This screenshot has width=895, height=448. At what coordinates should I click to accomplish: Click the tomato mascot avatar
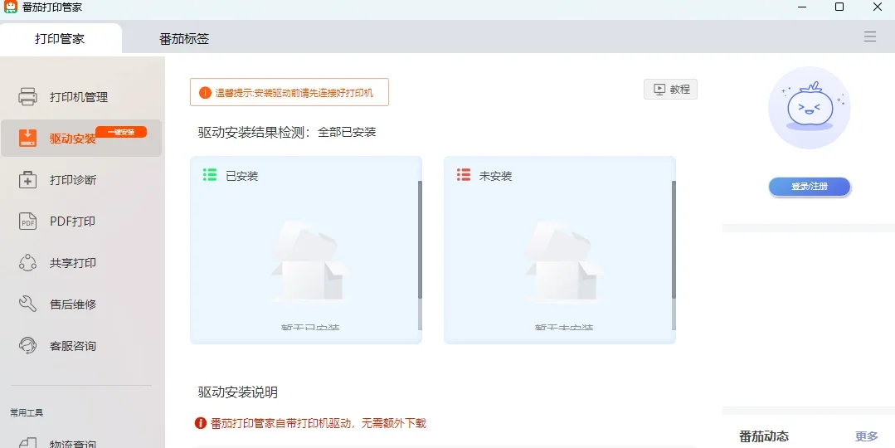coord(810,108)
